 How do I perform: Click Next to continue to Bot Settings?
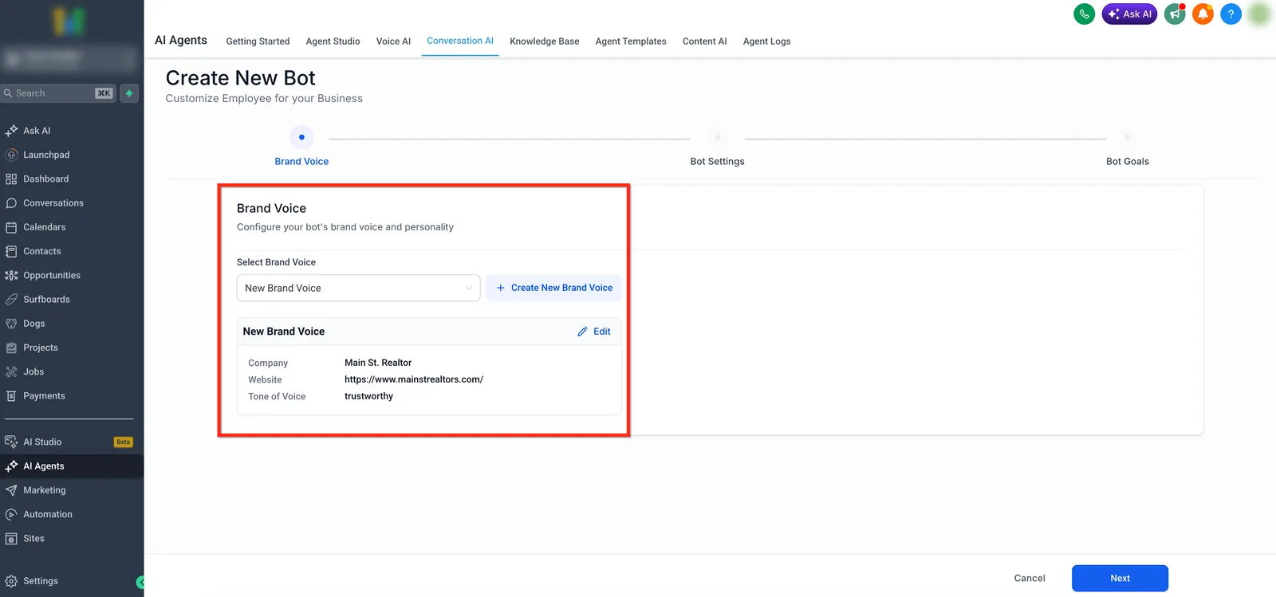pyautogui.click(x=1120, y=579)
